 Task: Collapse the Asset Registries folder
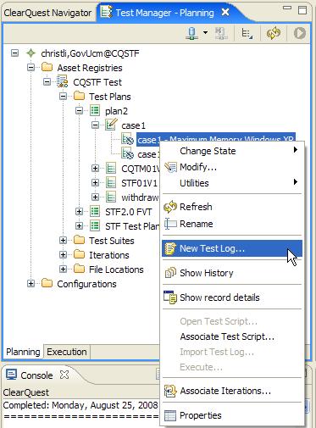(30, 68)
